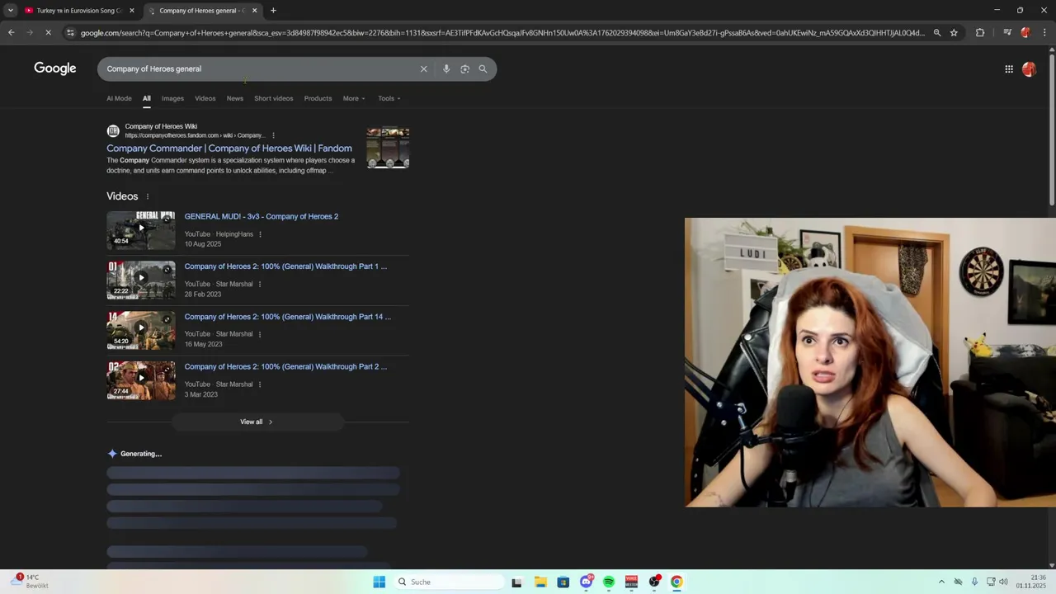Image resolution: width=1056 pixels, height=594 pixels.
Task: Open Walkthrough Part 2 video link
Action: click(x=285, y=366)
